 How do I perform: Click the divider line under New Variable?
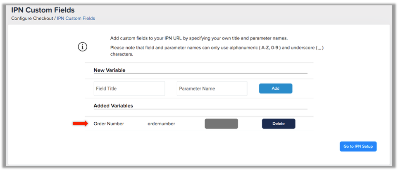tap(200, 74)
